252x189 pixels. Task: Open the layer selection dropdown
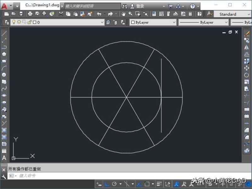(x=101, y=22)
